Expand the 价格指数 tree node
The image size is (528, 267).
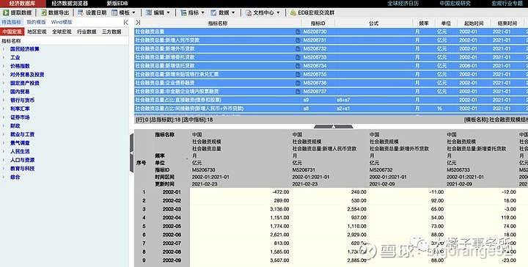[x=4, y=66]
